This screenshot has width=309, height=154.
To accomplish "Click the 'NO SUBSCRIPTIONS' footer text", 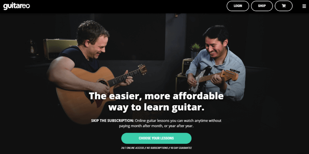I will 157,148.
